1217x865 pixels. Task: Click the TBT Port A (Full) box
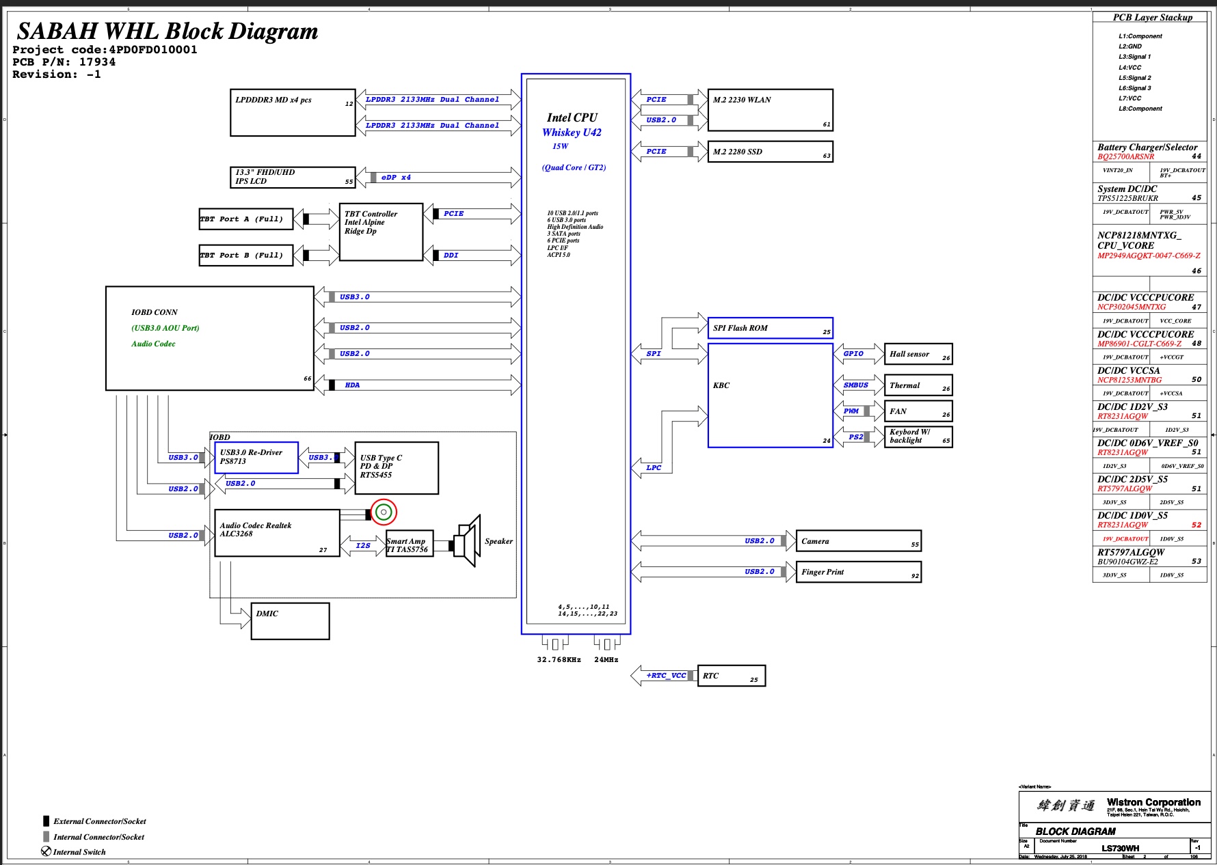point(246,219)
